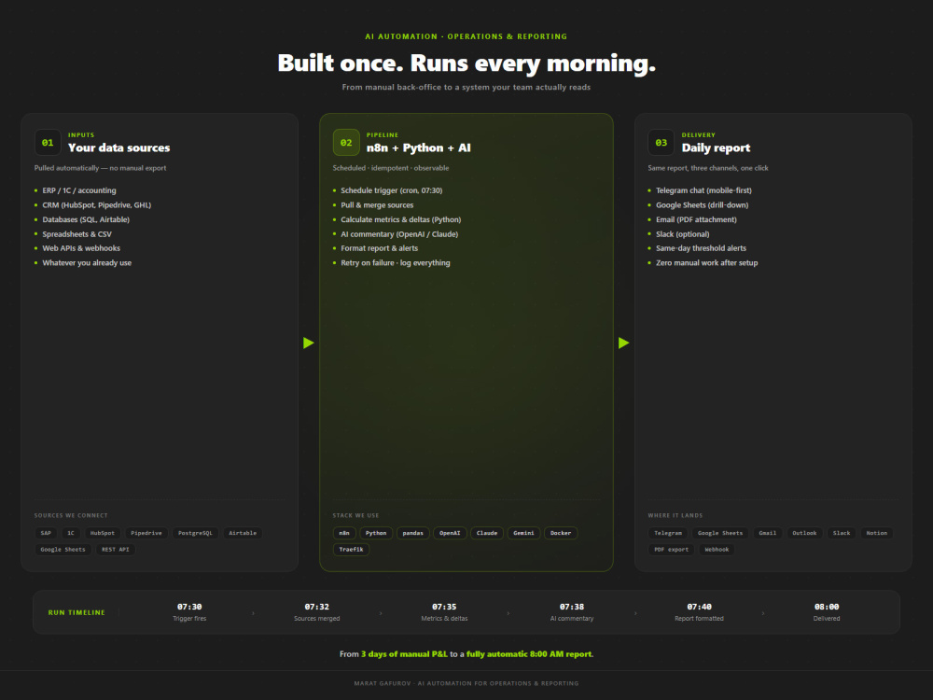Click the 'n8n + Python + AI' card heading
This screenshot has height=700, width=933.
click(418, 147)
